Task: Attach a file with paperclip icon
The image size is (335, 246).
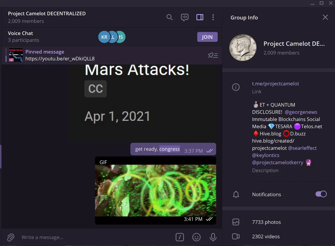Action: [10, 237]
